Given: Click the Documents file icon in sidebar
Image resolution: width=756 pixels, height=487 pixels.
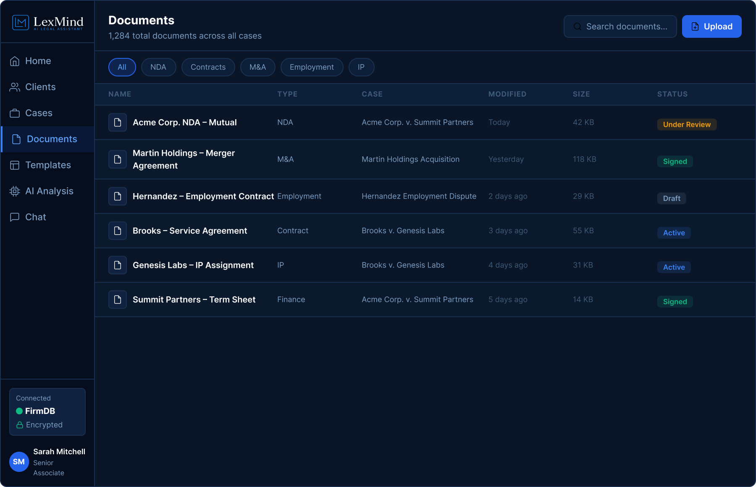Looking at the screenshot, I should coord(16,139).
